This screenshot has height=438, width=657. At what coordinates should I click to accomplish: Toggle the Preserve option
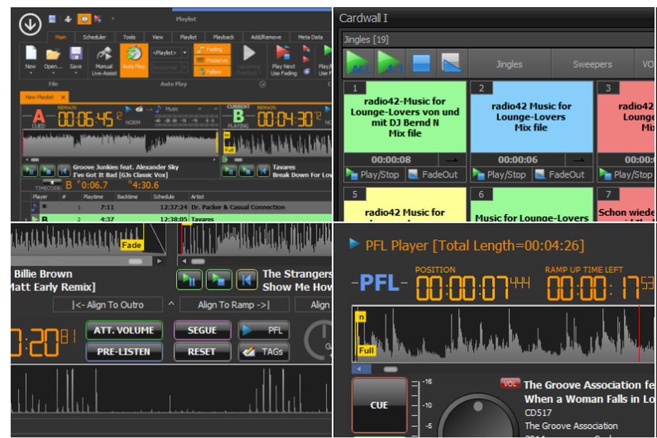(x=212, y=60)
